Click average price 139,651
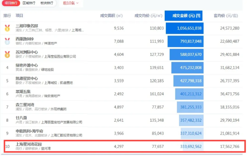This screenshot has height=157, width=248. tap(157, 68)
